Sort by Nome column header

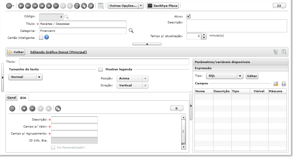tap(204, 91)
